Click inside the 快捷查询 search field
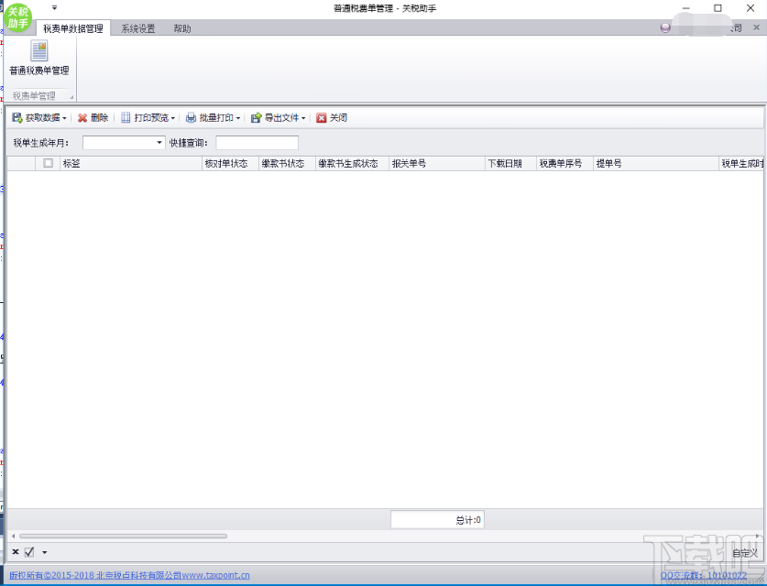Screen dimensions: 767x586 coord(257,142)
